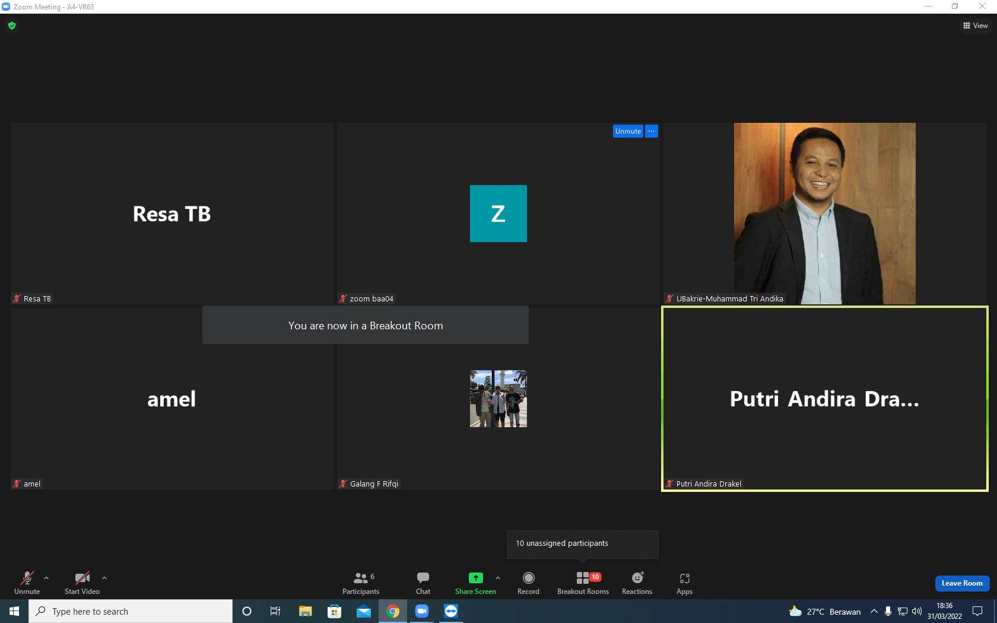The image size is (997, 623).
Task: Click the participant count 6 in the toolbar
Action: click(x=372, y=576)
